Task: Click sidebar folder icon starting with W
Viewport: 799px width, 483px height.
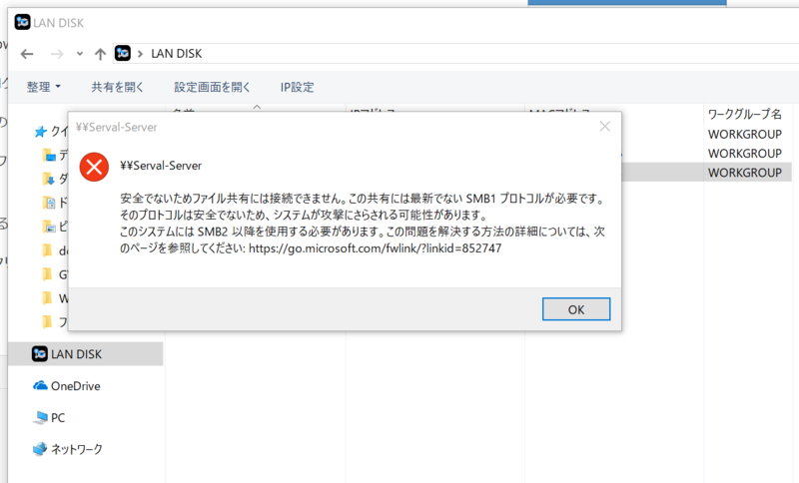Action: 47,298
